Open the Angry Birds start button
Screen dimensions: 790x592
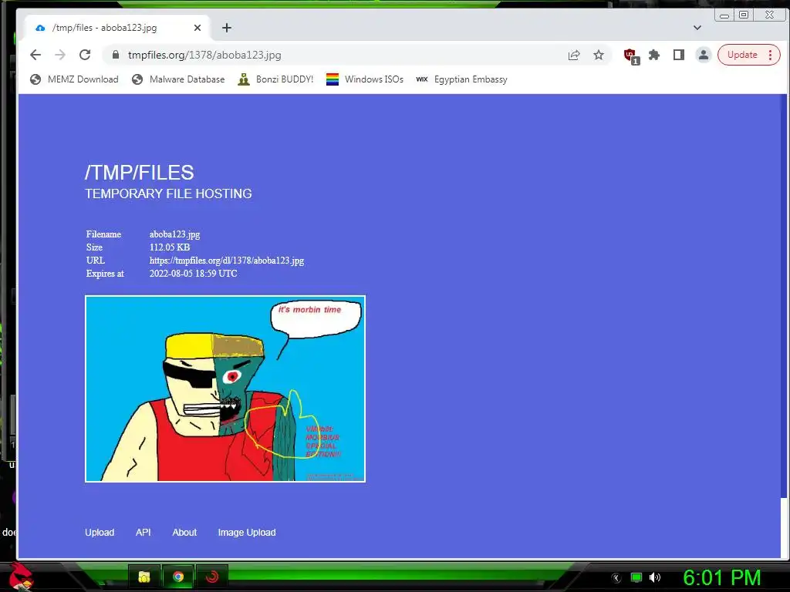[20, 577]
